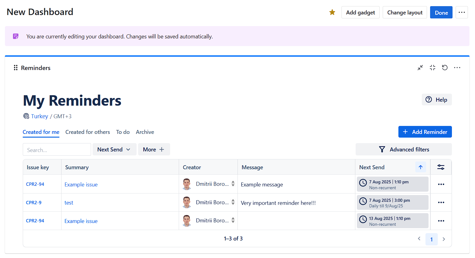
Task: Switch to Created for others tab
Action: click(x=88, y=132)
